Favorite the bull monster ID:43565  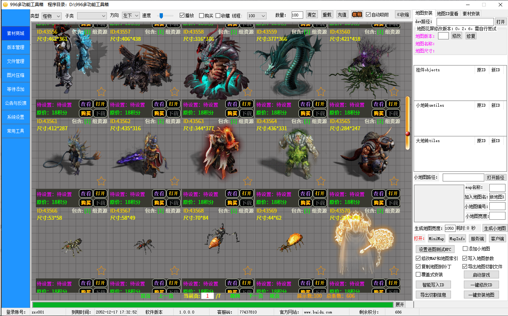click(394, 181)
